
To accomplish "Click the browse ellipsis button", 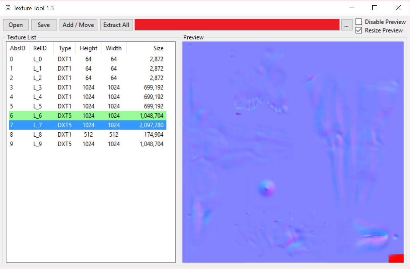I will (346, 25).
